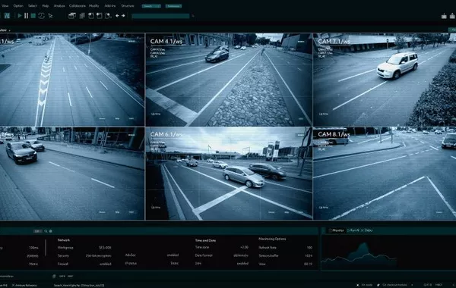The image size is (456, 288).
Task: Click the 24H enabled value
Action: click(242, 264)
